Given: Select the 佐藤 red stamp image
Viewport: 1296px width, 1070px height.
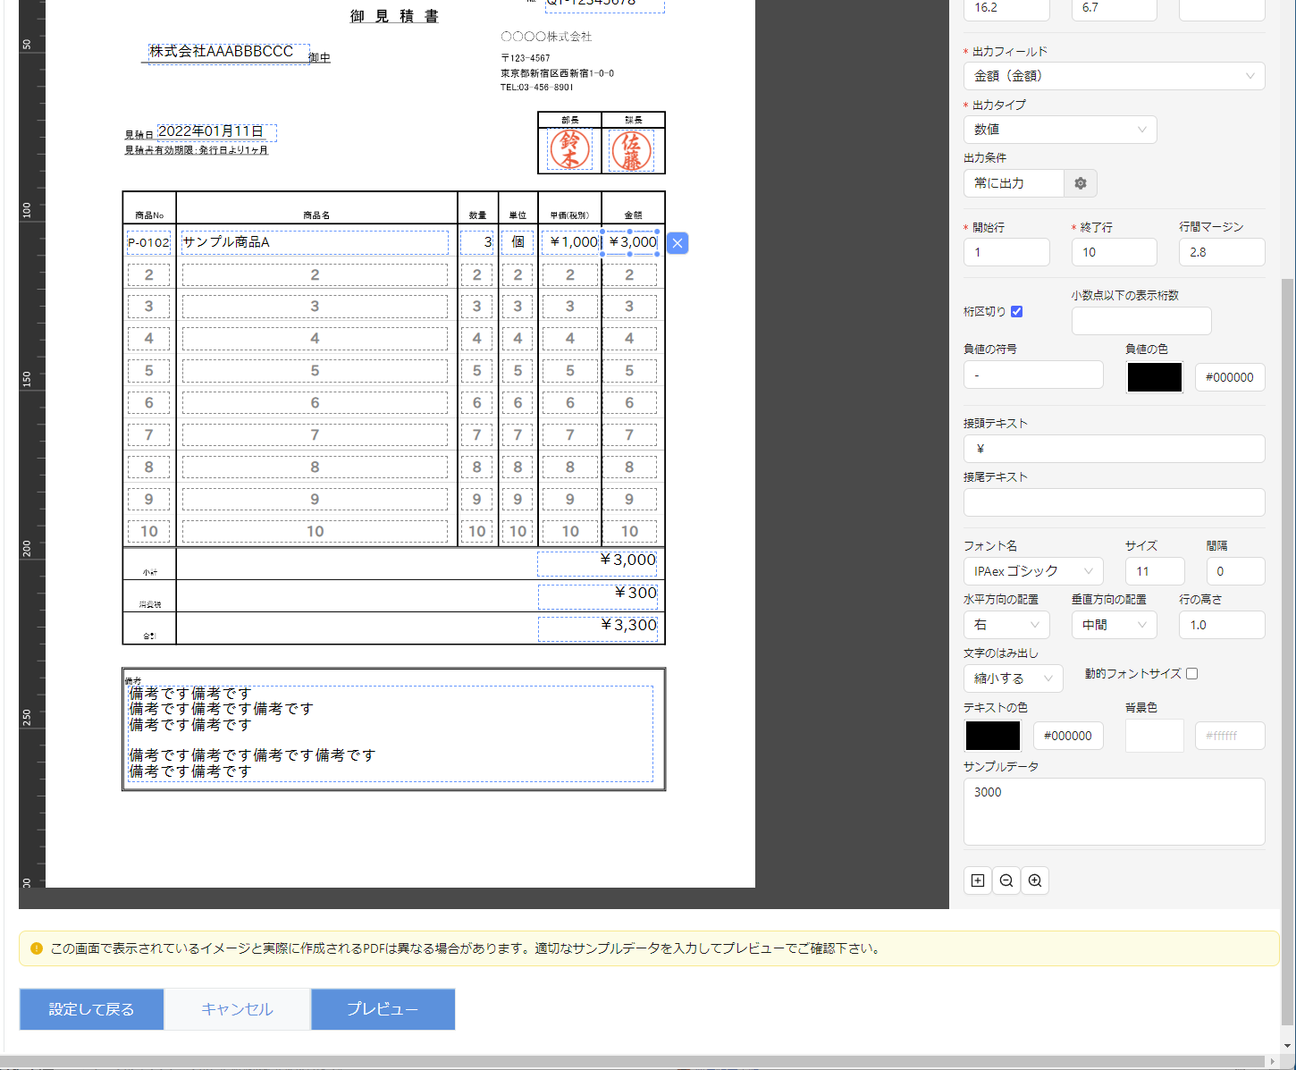Looking at the screenshot, I should (x=632, y=150).
